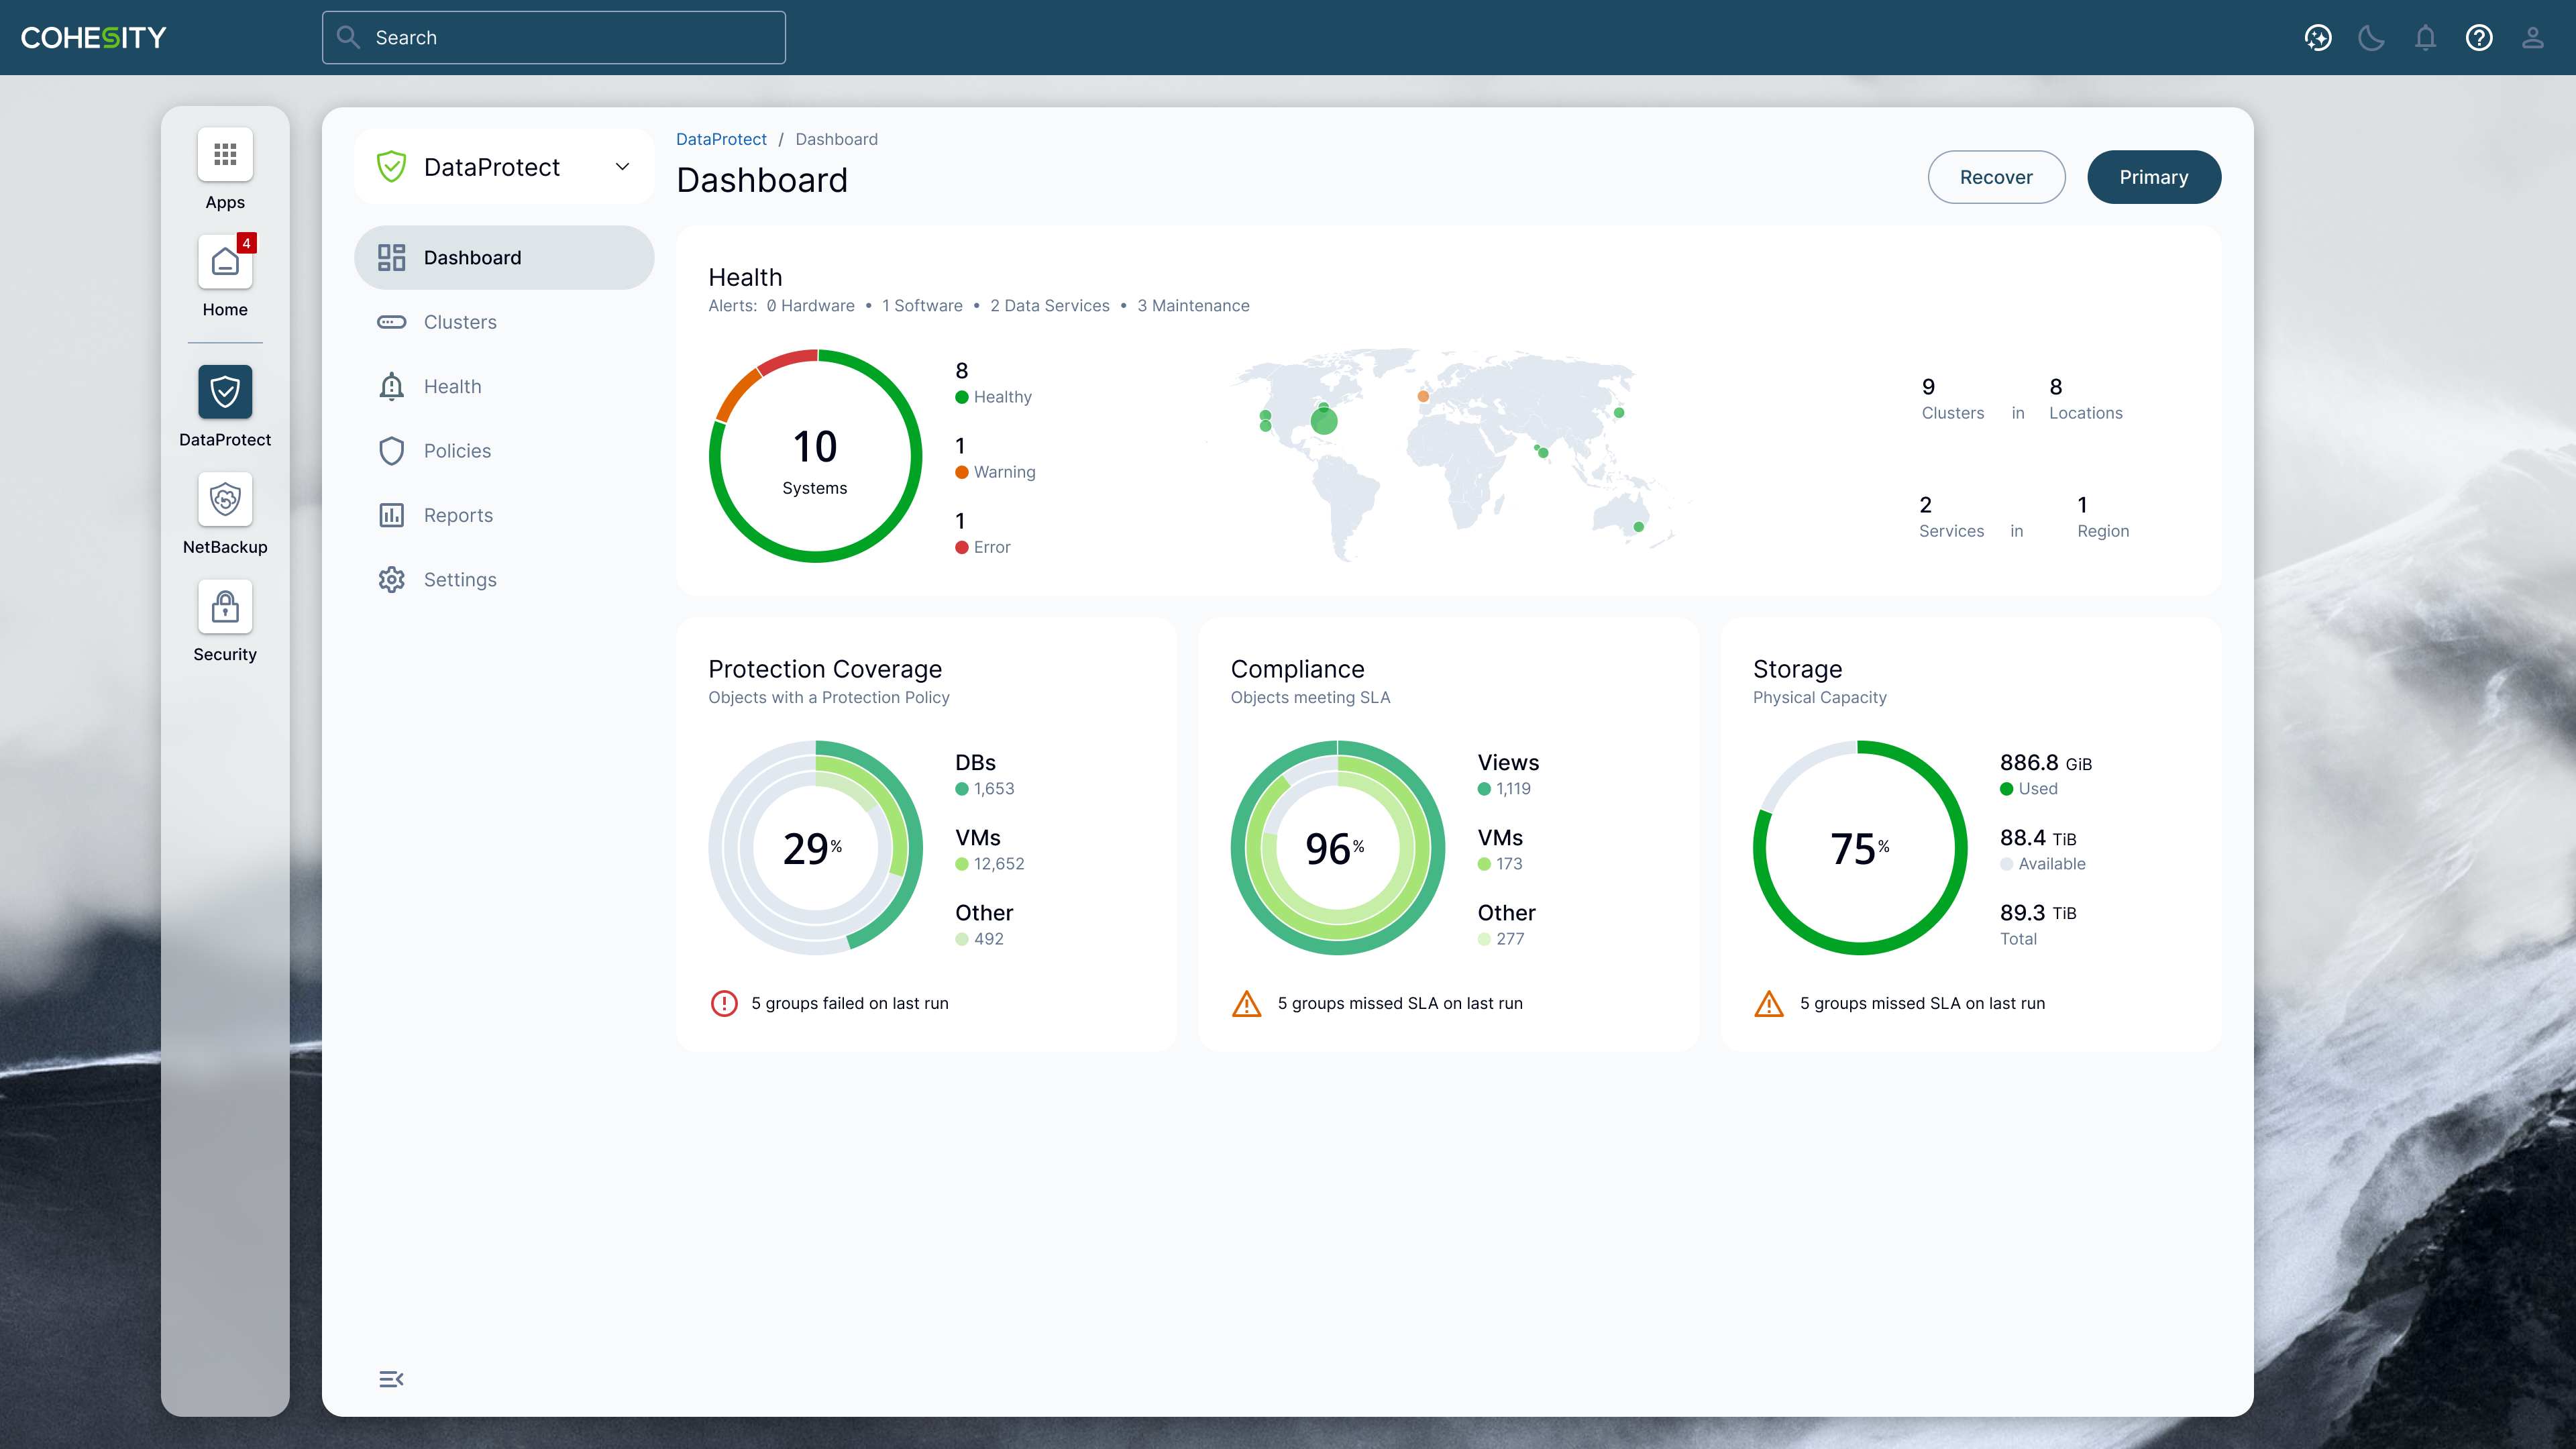
Task: Click the Primary button
Action: (x=2154, y=177)
